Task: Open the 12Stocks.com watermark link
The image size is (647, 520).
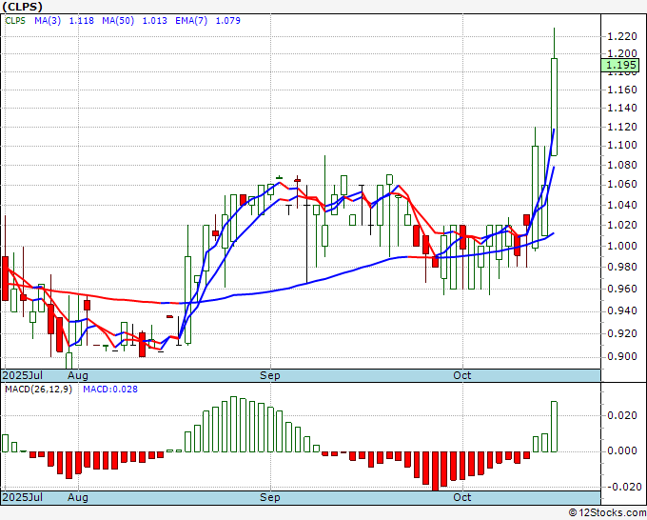Action: click(605, 513)
